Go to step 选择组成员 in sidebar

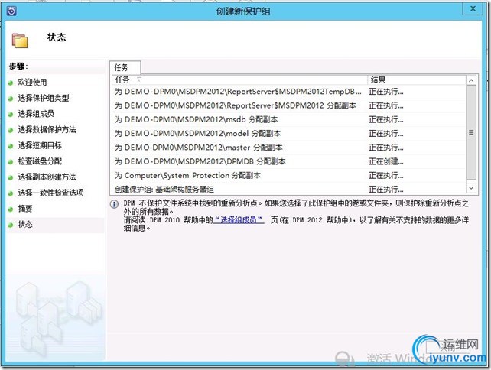coord(36,114)
